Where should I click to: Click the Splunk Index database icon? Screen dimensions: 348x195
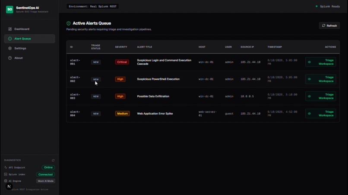[x=6, y=174]
